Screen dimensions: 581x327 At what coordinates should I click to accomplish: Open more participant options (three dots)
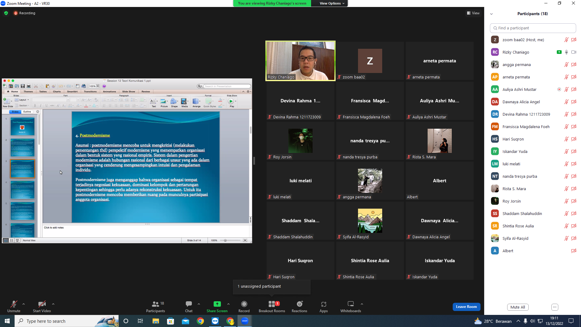(x=555, y=307)
